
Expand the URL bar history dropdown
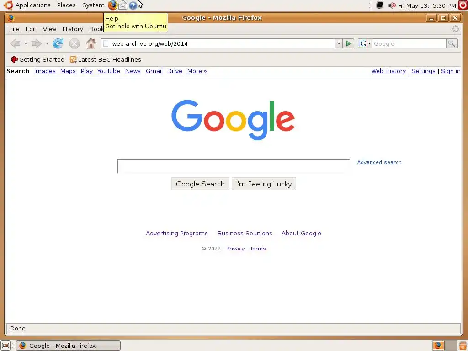(339, 43)
